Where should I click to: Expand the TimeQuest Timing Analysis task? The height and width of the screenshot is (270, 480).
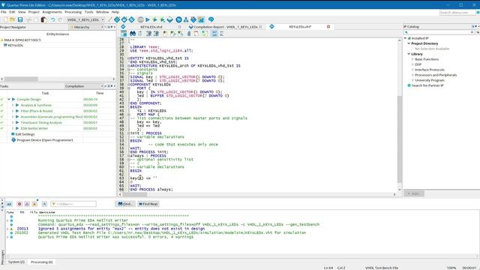[13, 122]
